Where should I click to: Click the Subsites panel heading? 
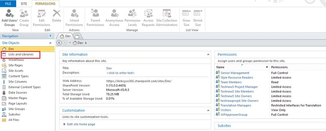tap(224, 126)
